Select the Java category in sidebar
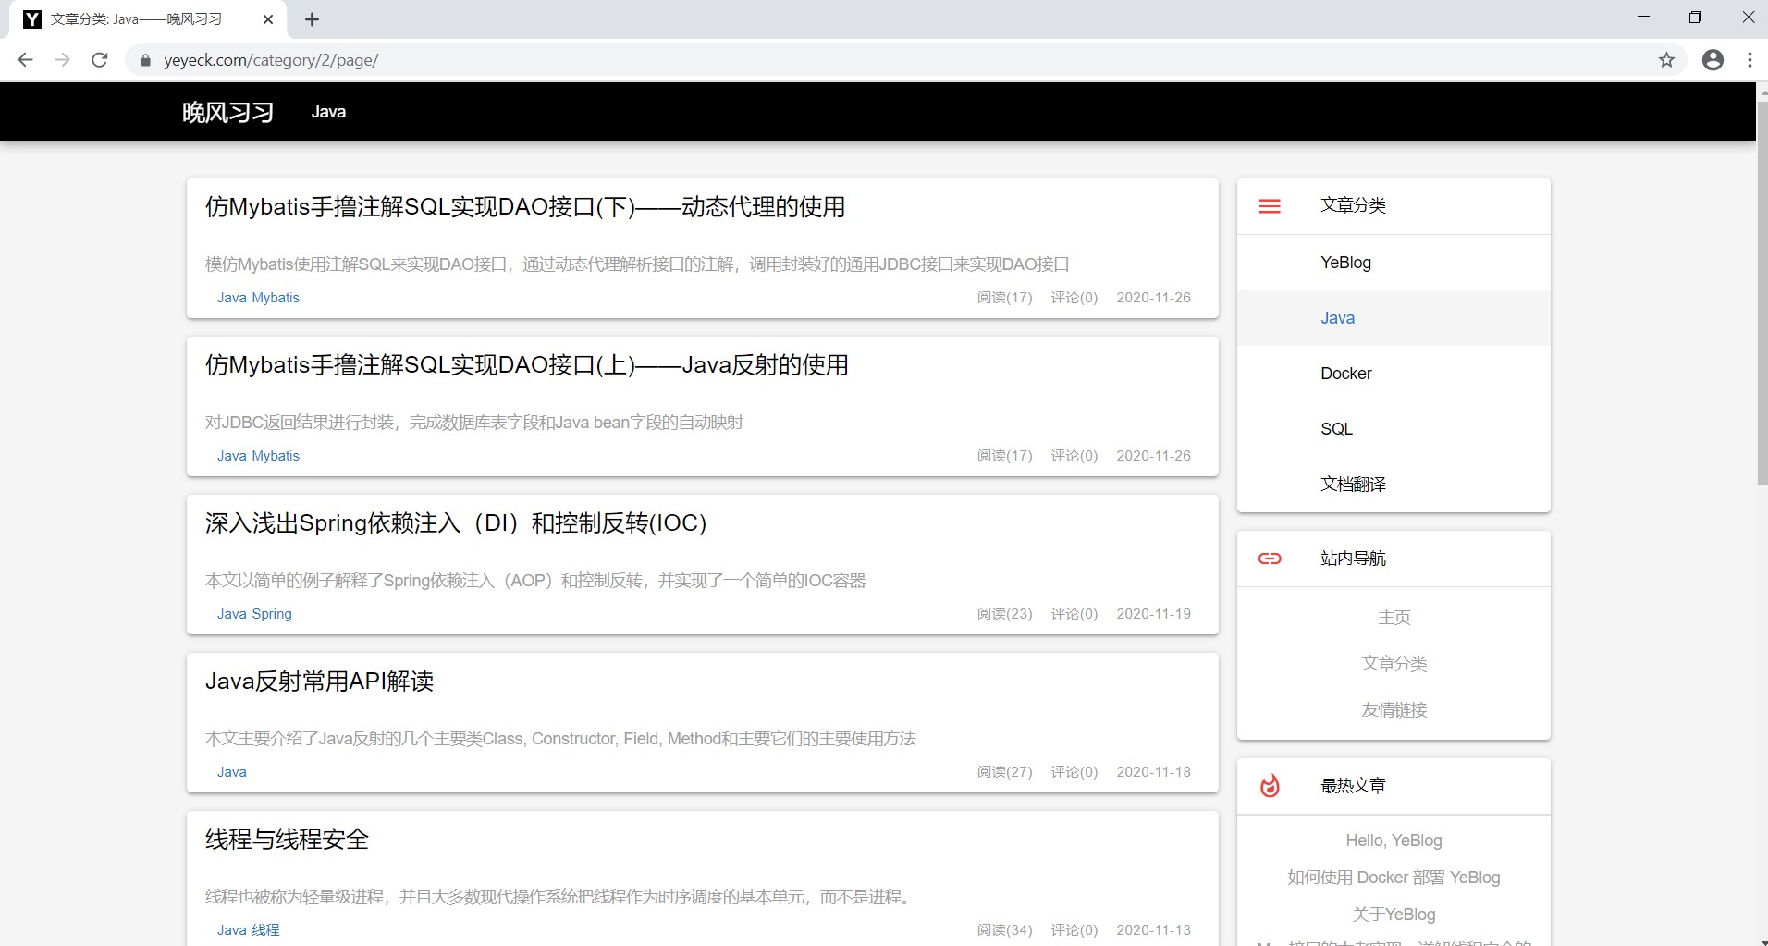Screen dimensions: 1768x946 tap(1394, 318)
